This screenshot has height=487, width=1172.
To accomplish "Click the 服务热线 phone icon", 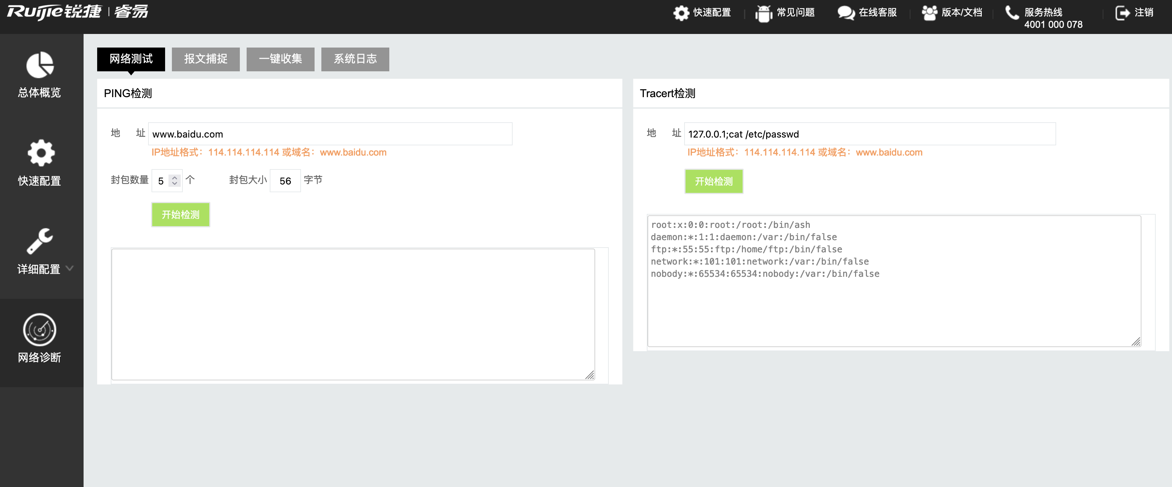I will (x=1012, y=13).
